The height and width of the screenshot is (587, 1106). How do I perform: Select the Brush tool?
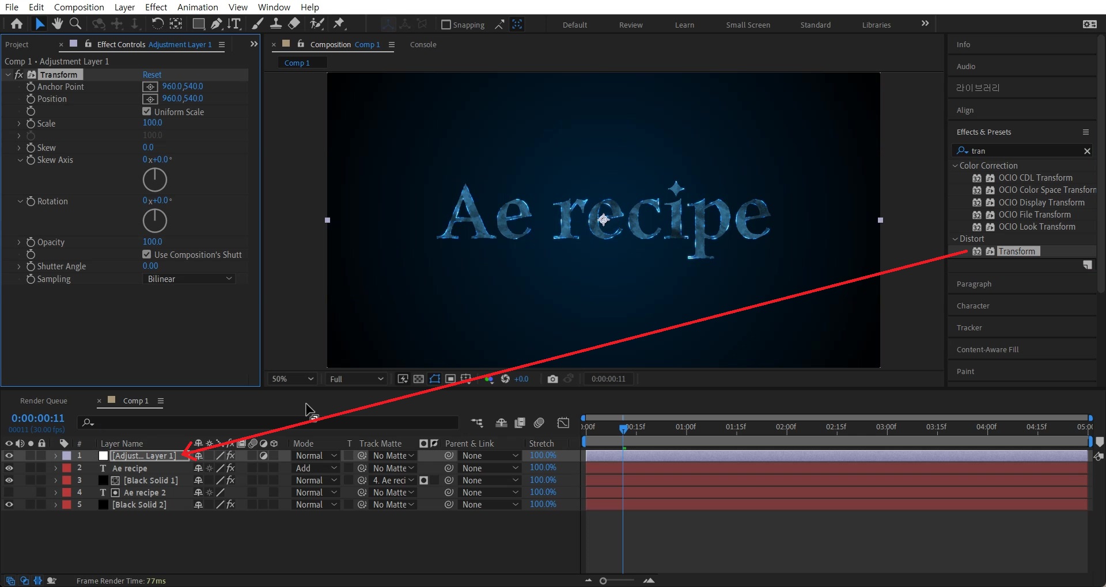coord(257,24)
